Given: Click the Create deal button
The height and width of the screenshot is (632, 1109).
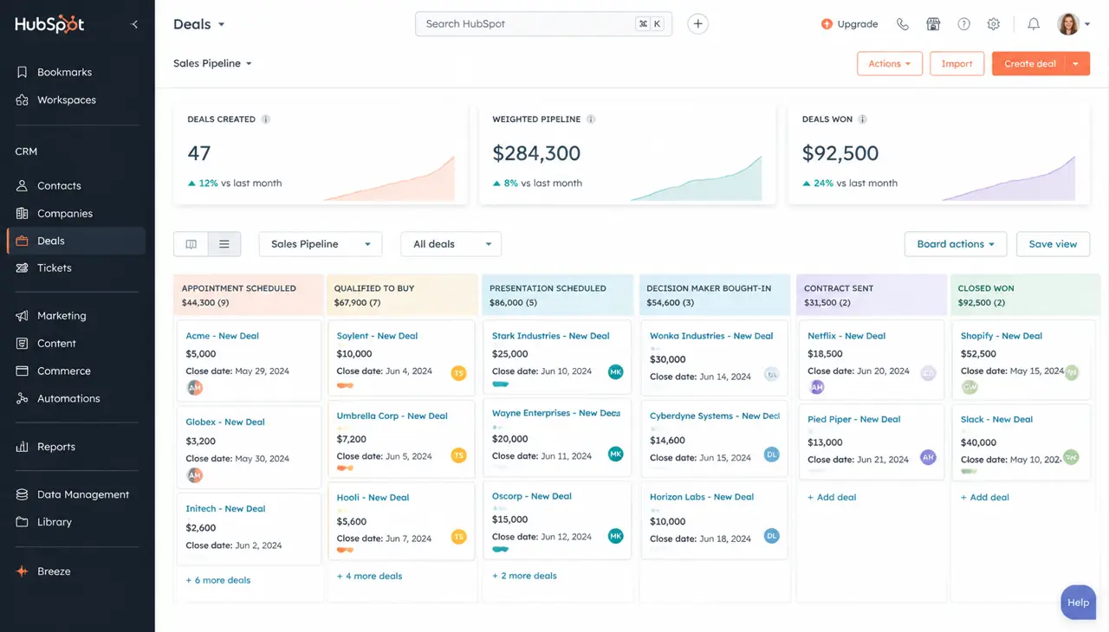Looking at the screenshot, I should pos(1029,63).
